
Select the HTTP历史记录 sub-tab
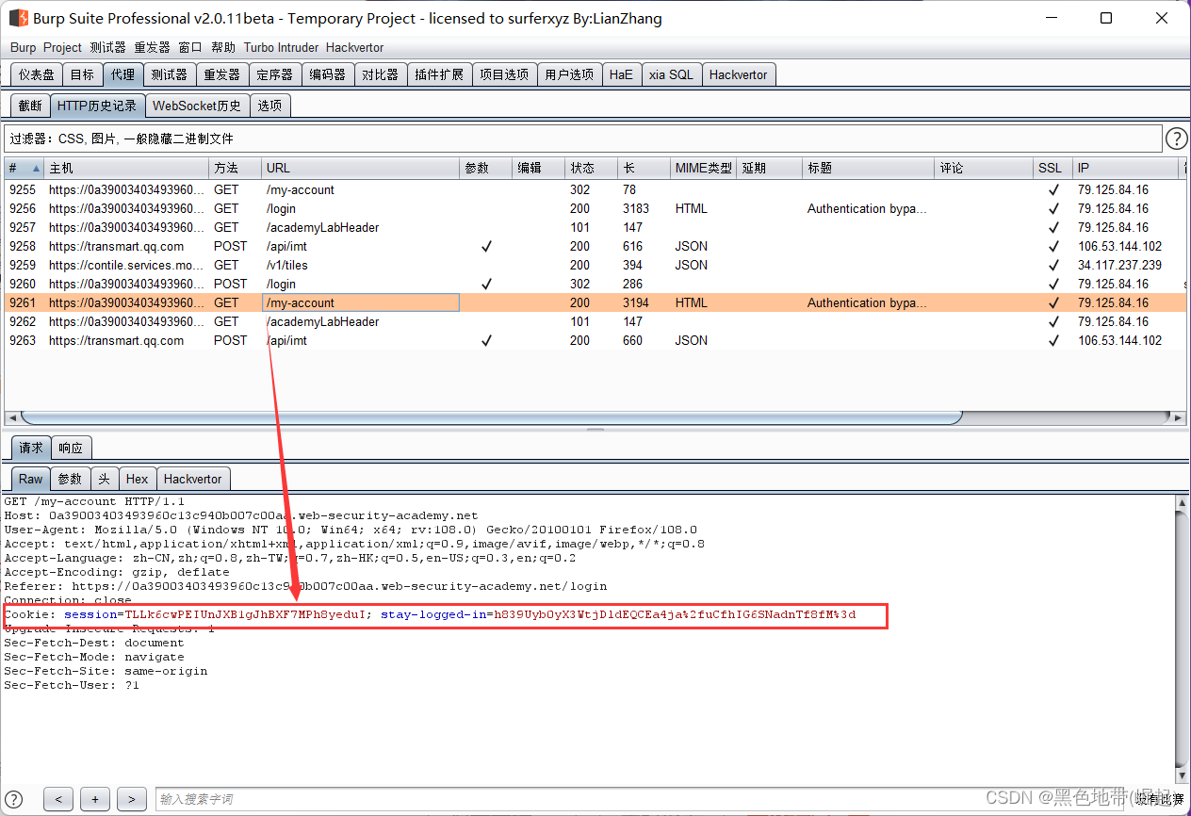coord(97,106)
